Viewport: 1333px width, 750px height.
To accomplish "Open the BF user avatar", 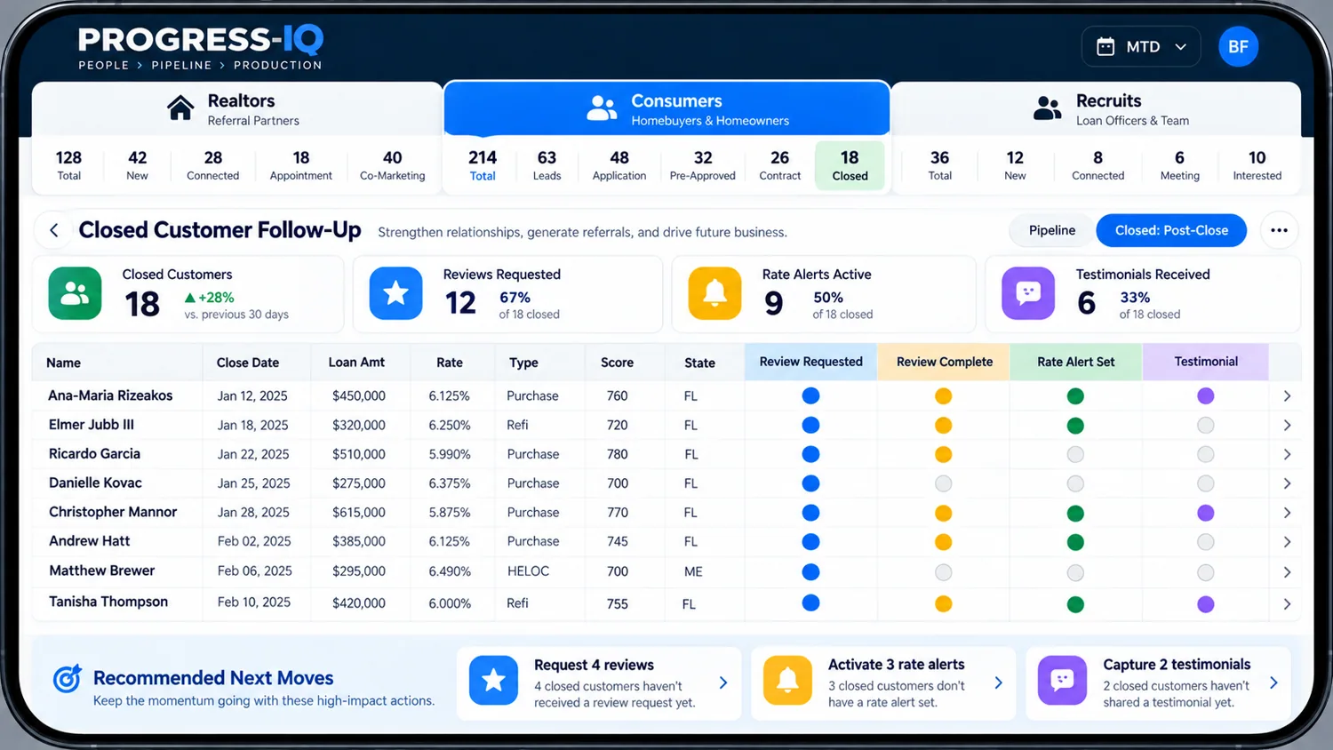I will click(1238, 47).
